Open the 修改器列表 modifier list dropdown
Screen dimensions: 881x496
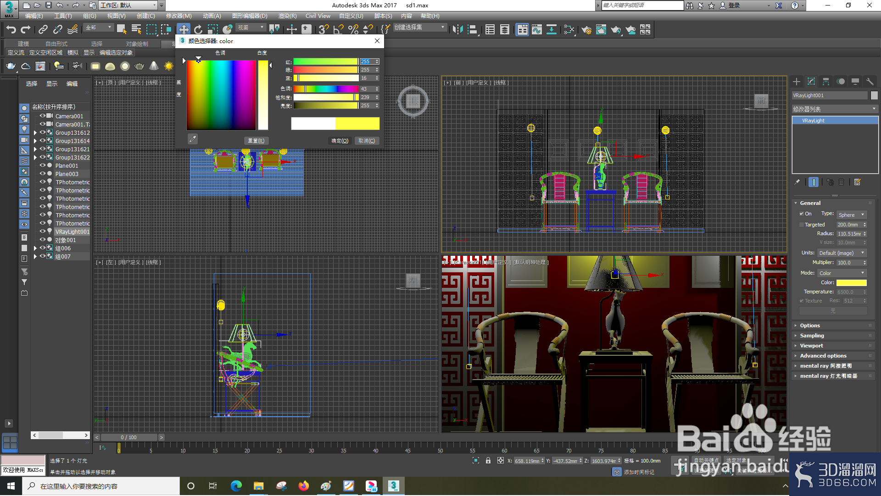tap(835, 109)
